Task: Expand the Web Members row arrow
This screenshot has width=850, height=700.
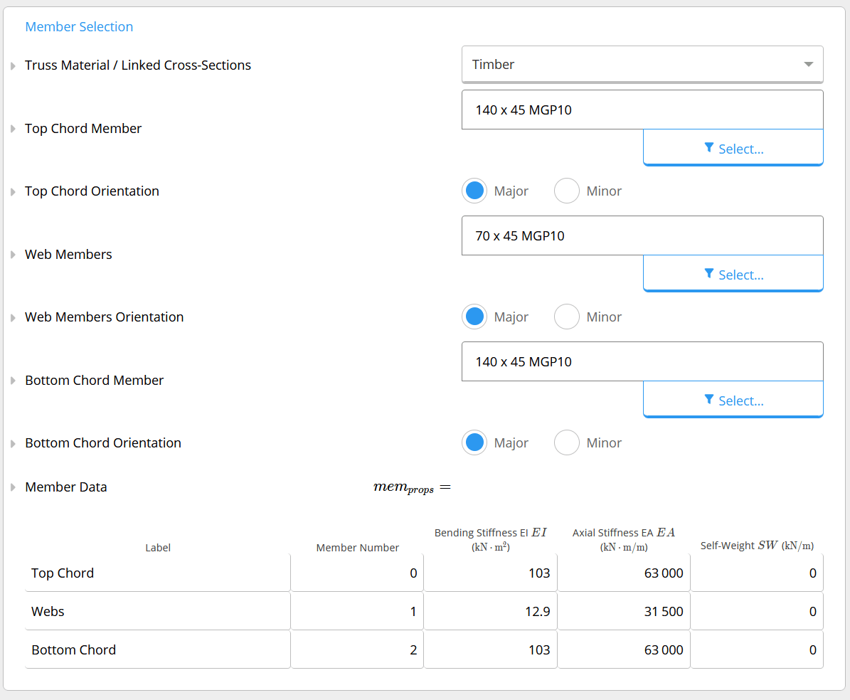Action: [x=13, y=254]
